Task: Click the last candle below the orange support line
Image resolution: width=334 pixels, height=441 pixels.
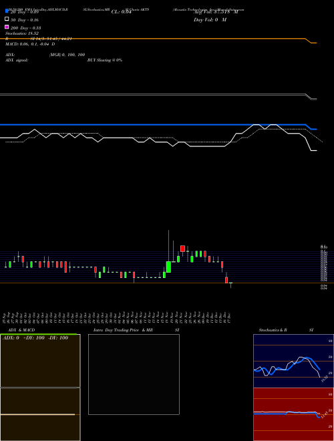Action: [x=230, y=284]
